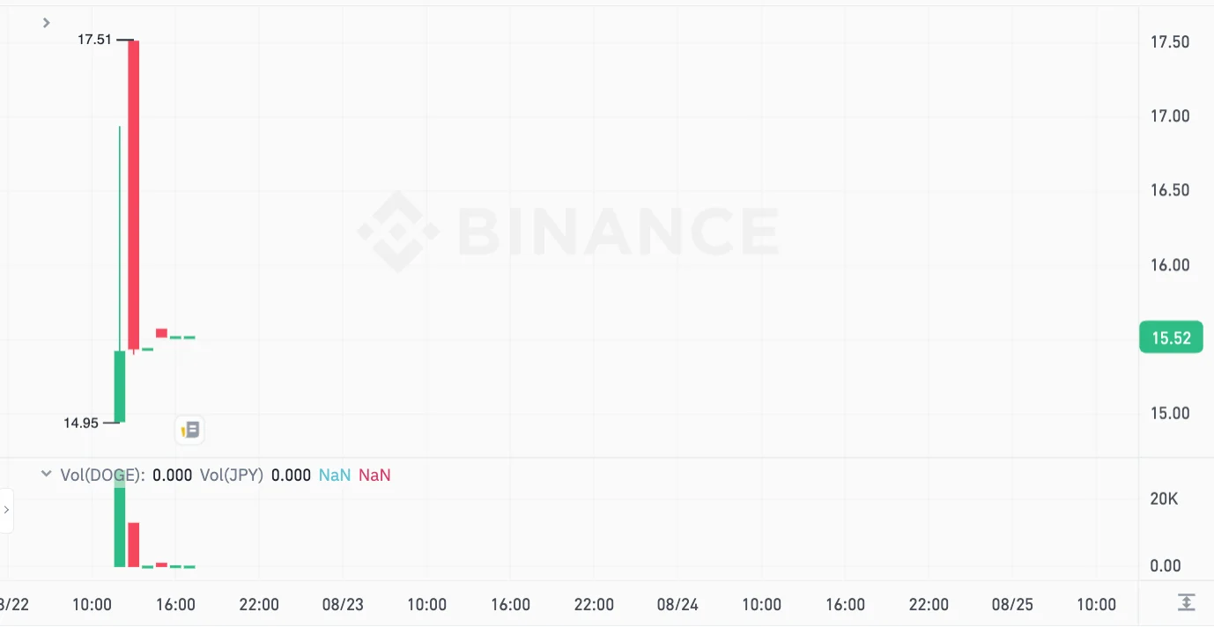The height and width of the screenshot is (627, 1214).
Task: Collapse the Vol(DOGE) indicator chevron
Action: coord(47,474)
